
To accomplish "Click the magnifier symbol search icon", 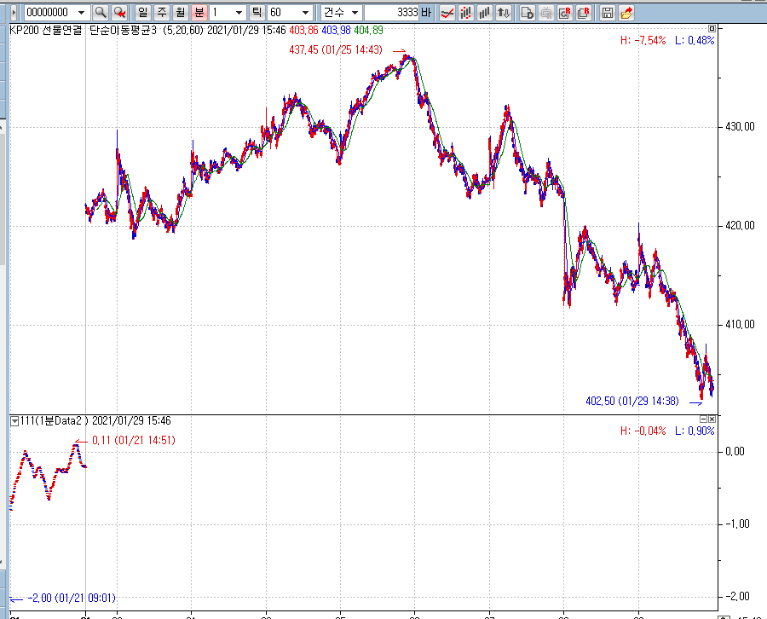I will (101, 13).
